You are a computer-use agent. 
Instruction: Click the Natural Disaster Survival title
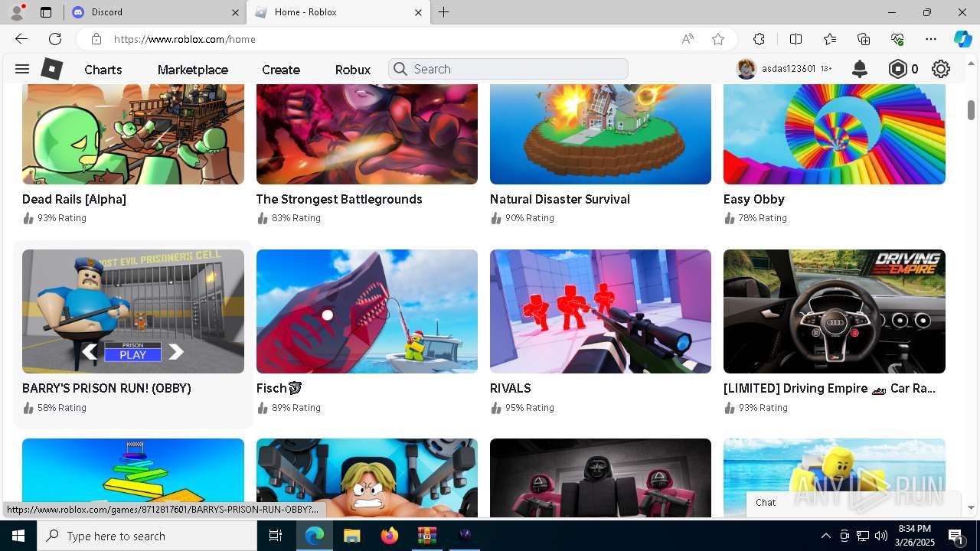click(x=560, y=199)
